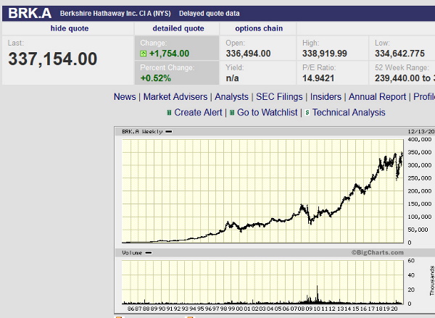
Task: Click the Go to Watchlist link
Action: pyautogui.click(x=267, y=112)
